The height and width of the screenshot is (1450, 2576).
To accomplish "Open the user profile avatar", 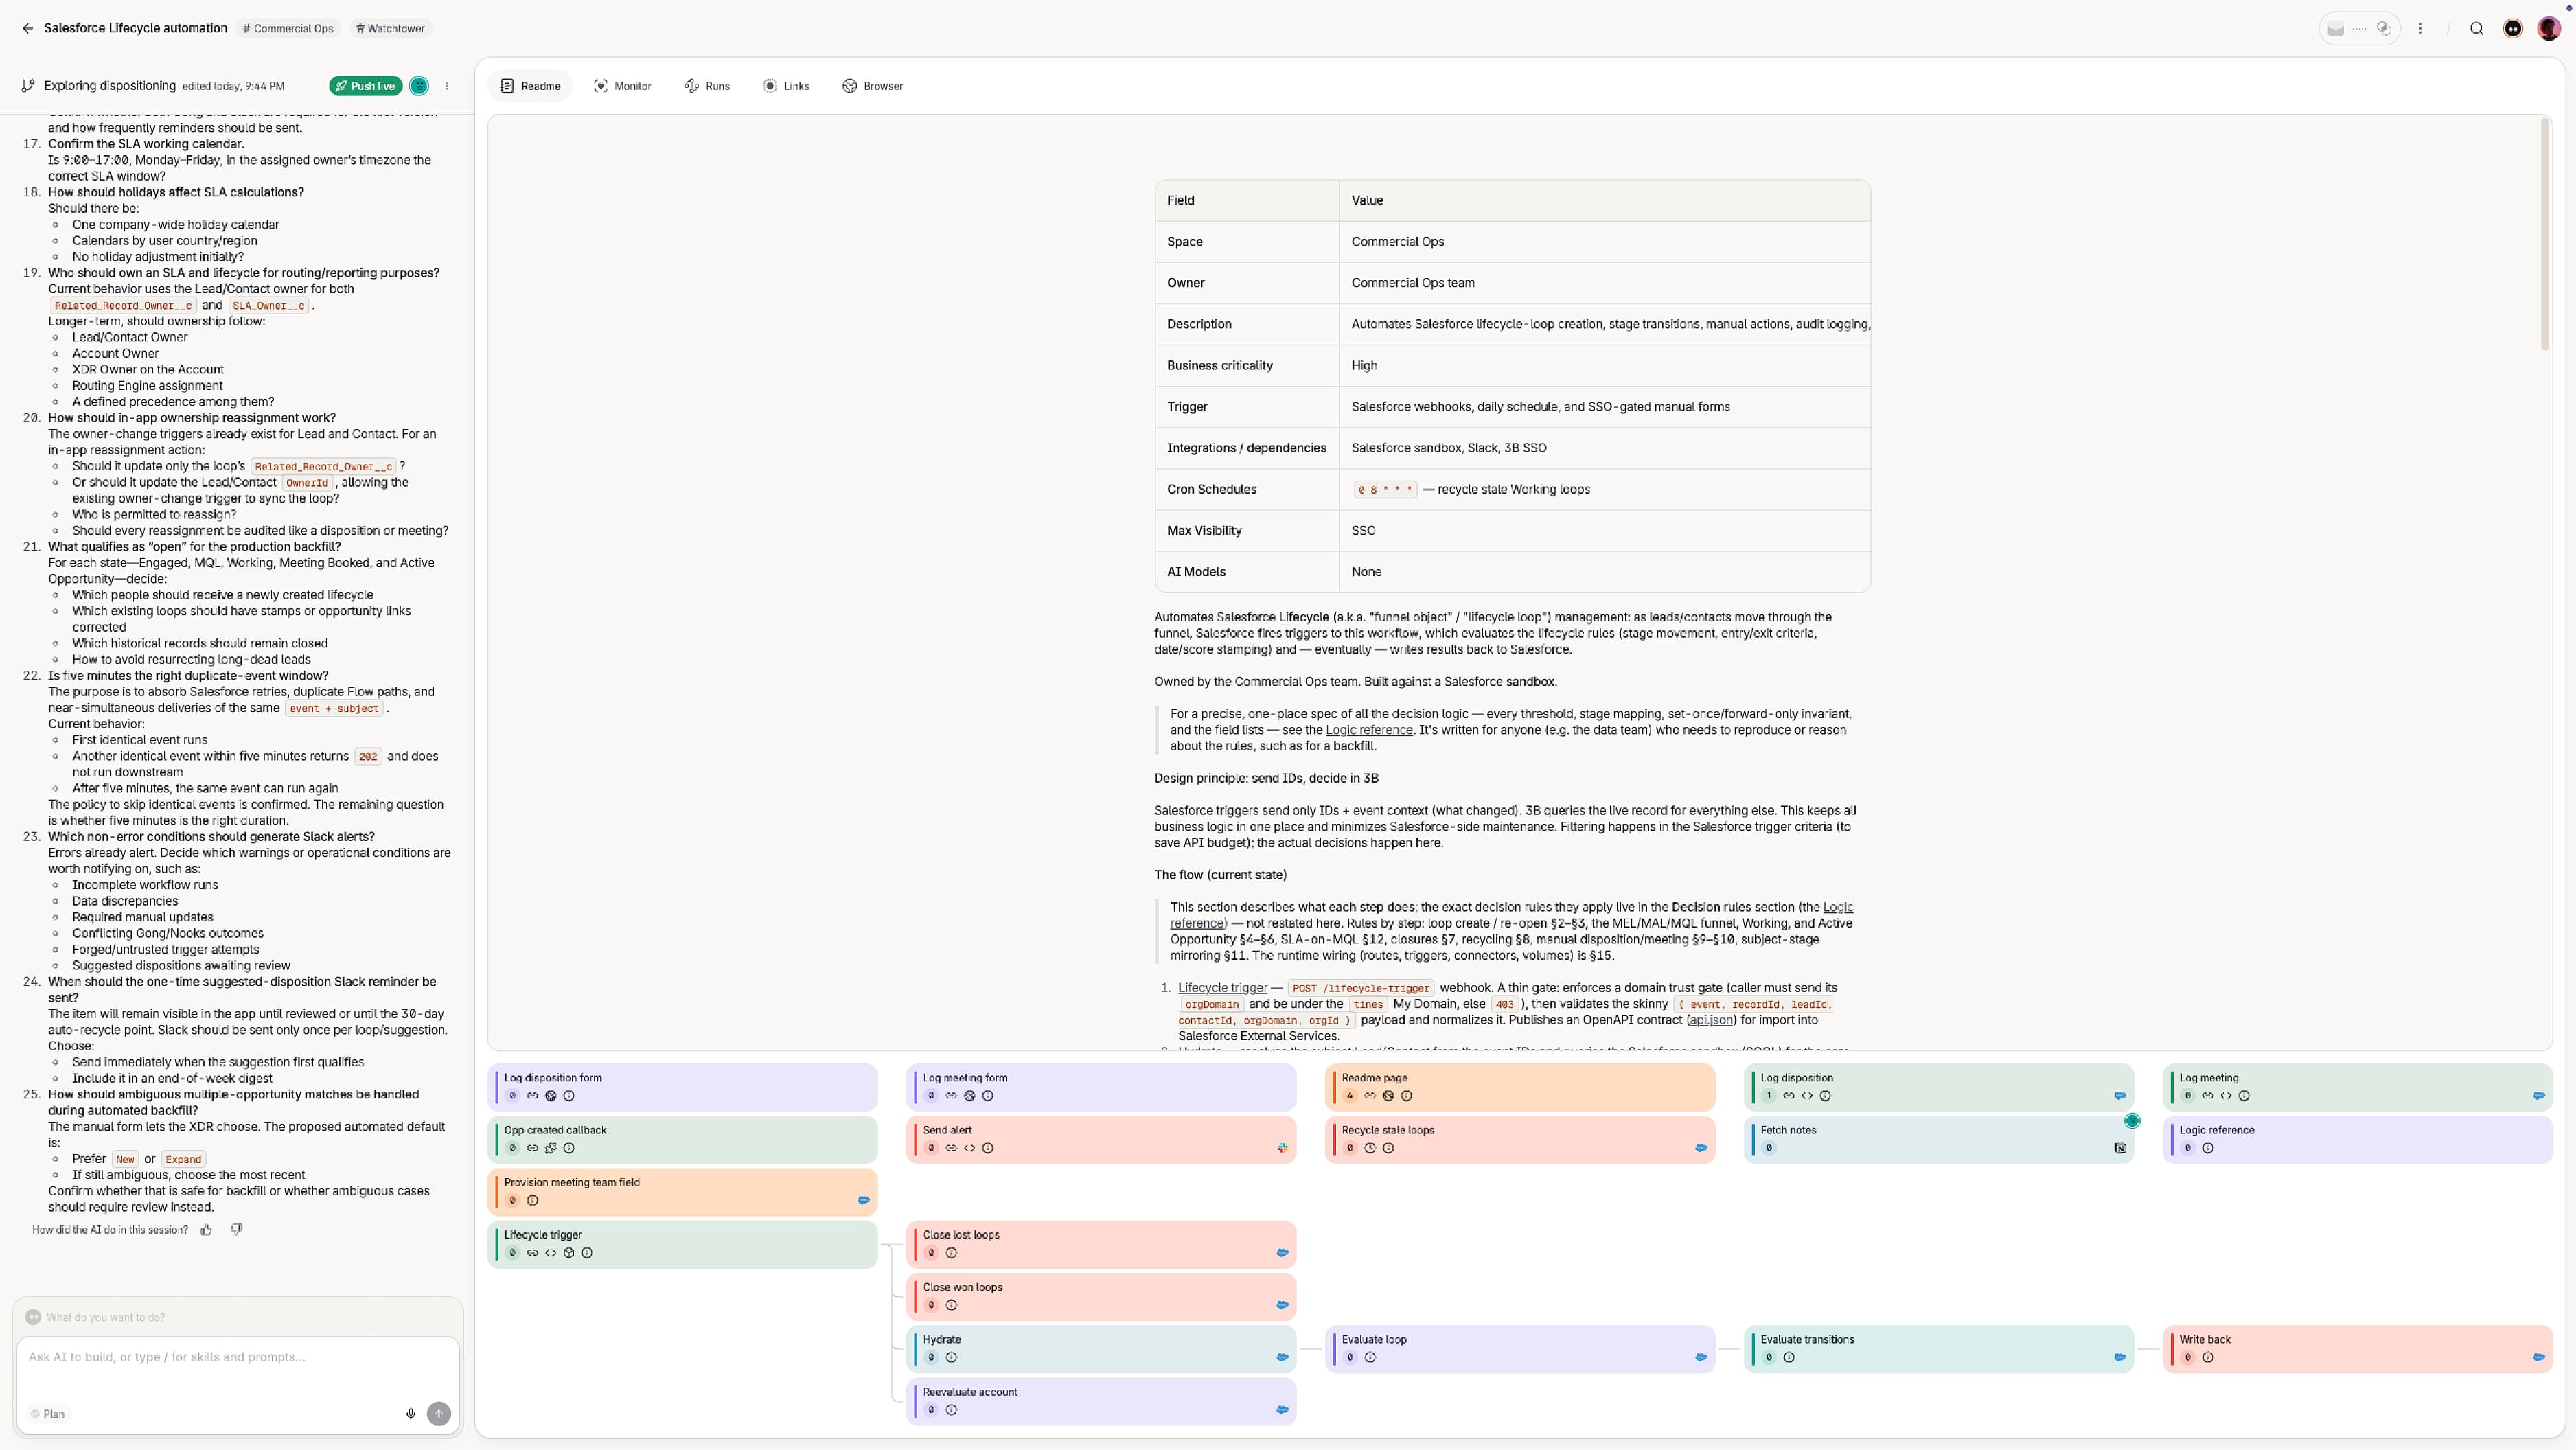I will (2548, 29).
